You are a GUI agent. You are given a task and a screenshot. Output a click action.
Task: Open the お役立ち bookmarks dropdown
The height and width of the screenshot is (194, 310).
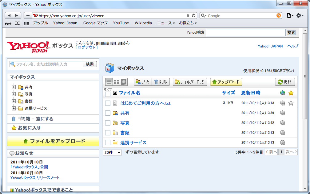coord(188,23)
